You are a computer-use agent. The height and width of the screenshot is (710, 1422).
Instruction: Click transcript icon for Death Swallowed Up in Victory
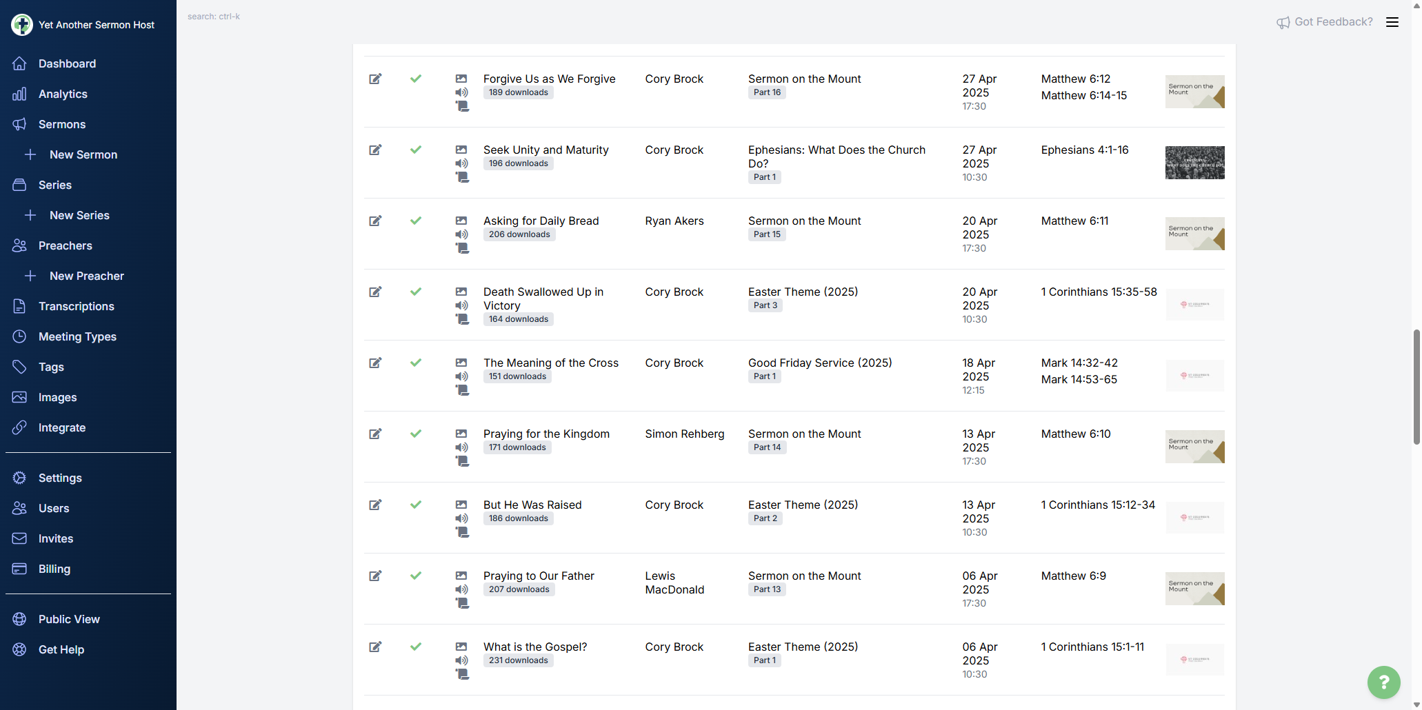(x=462, y=319)
